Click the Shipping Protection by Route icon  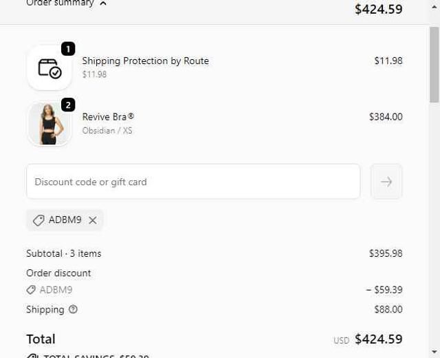tap(49, 67)
